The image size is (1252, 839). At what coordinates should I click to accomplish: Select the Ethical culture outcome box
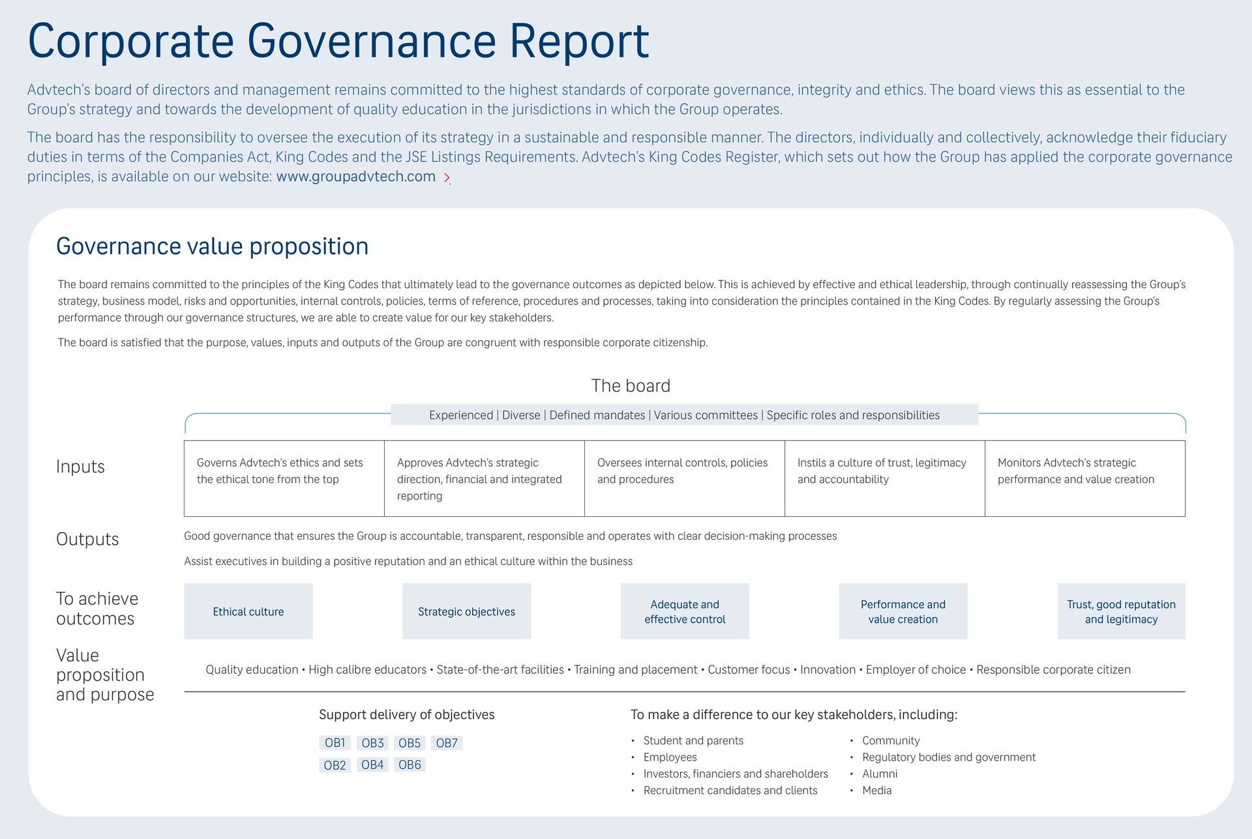coord(248,611)
